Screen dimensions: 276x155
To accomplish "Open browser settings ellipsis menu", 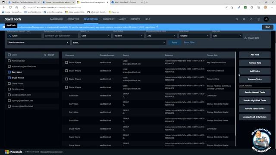I will 272,7.
